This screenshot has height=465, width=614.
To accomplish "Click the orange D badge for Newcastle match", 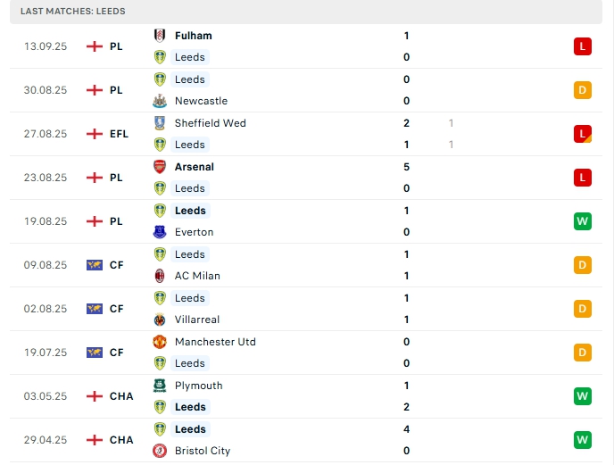I will click(583, 90).
